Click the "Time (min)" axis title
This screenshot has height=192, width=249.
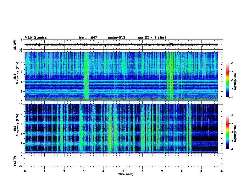click(126, 174)
